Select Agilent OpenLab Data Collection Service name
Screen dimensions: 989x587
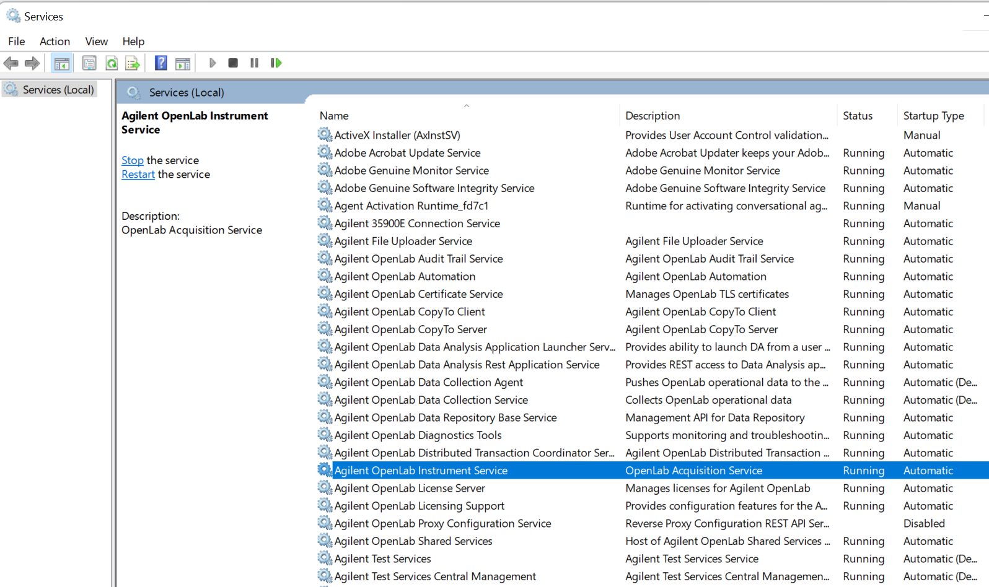coord(431,400)
